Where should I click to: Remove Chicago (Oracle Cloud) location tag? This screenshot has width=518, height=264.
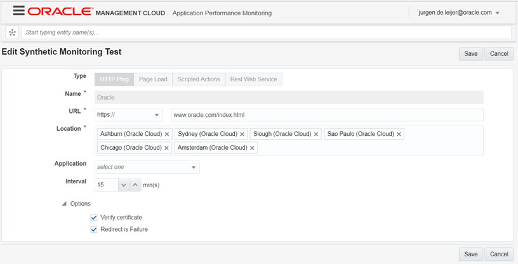[167, 148]
